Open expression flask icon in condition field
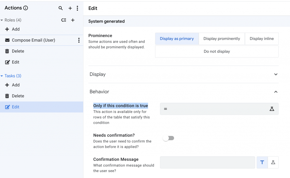The image size is (290, 178). (272, 109)
